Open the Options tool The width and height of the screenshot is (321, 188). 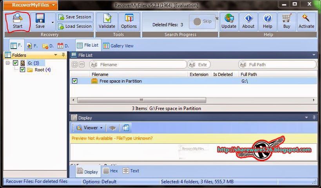129,22
